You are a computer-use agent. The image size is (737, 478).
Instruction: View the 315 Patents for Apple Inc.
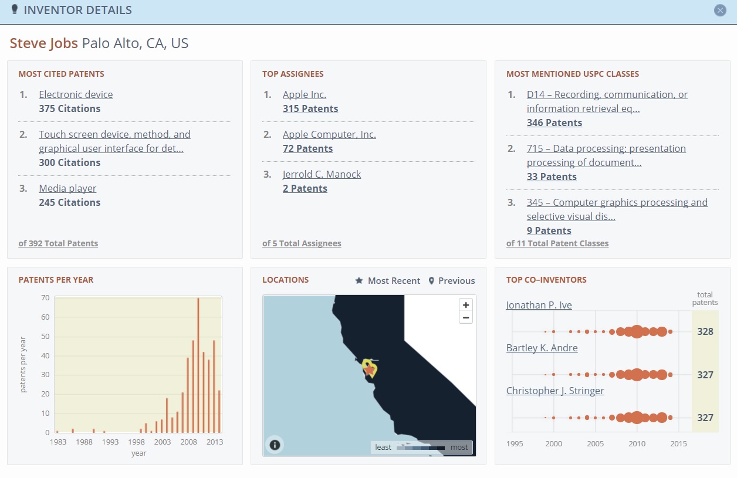point(310,109)
